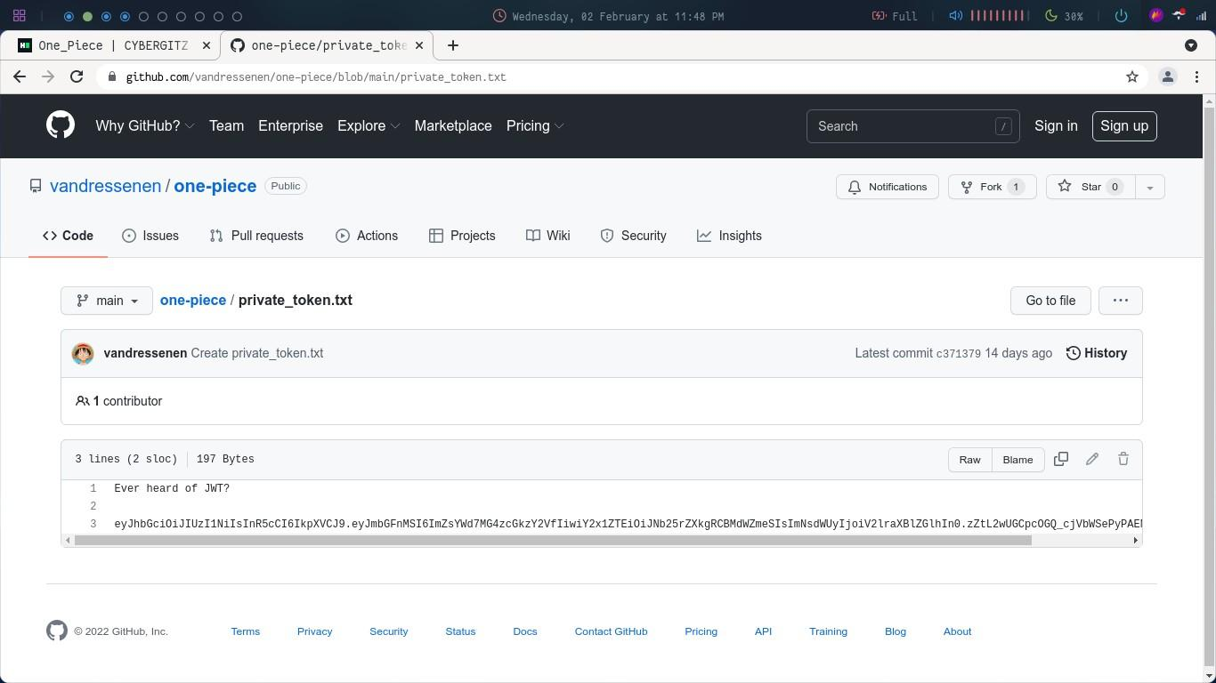Click the volume speaker icon in the top bar
The image size is (1216, 683).
(x=955, y=16)
